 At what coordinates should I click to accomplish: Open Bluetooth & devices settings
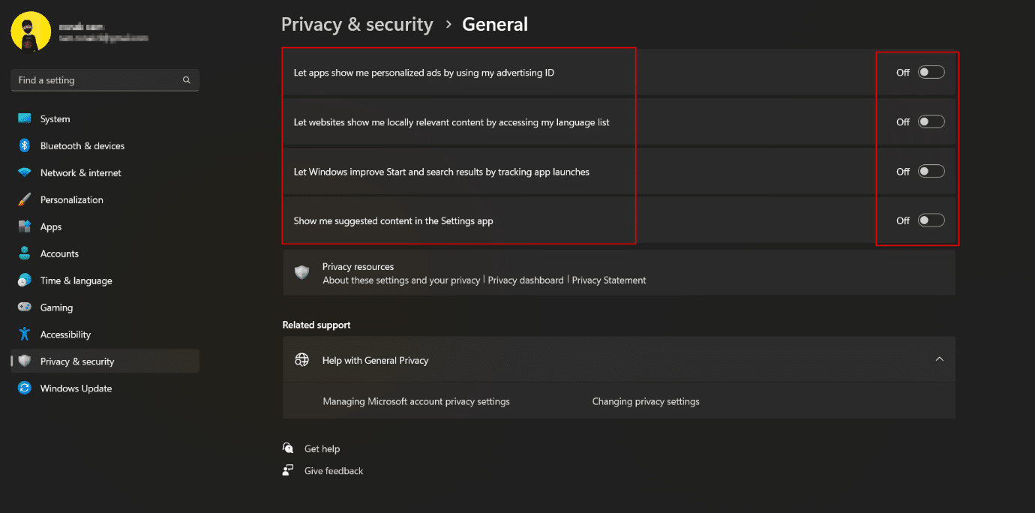[105, 145]
